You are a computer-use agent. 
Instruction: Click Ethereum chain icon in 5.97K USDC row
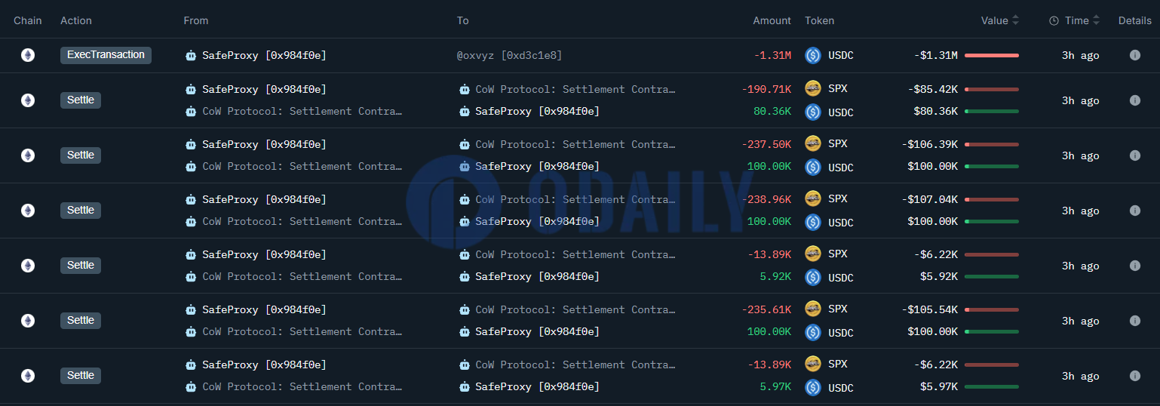[28, 376]
